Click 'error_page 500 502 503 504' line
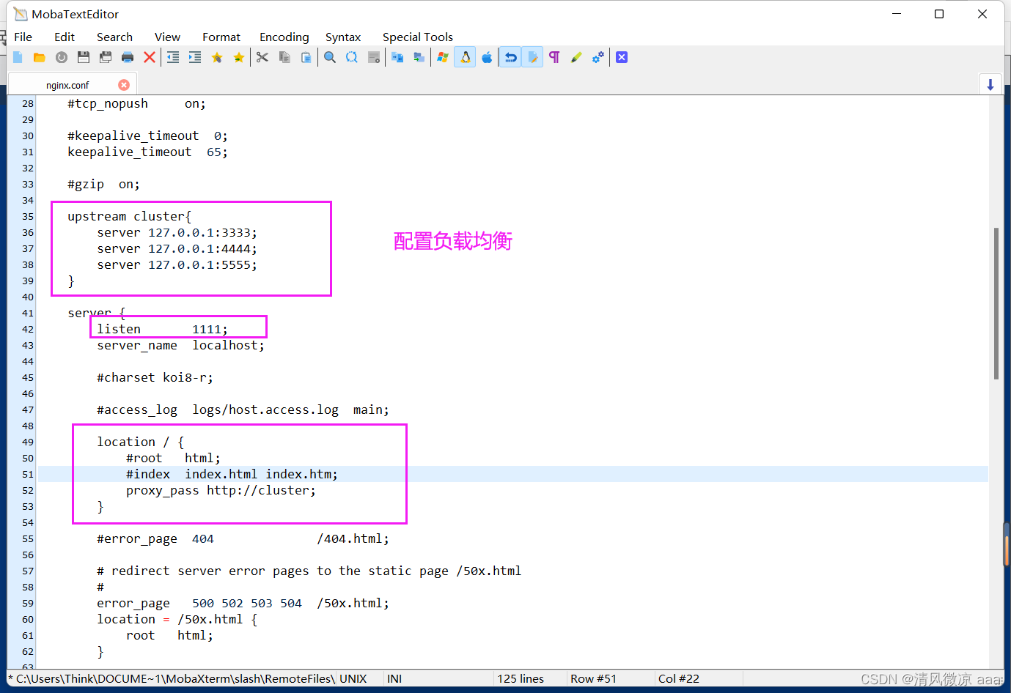1011x693 pixels. click(x=243, y=603)
